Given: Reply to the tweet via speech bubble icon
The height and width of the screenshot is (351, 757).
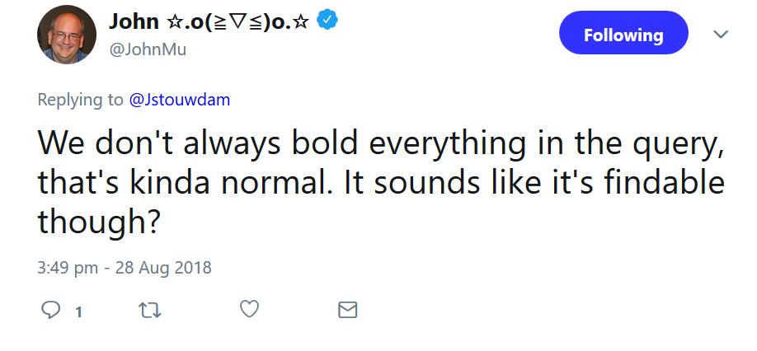Looking at the screenshot, I should (51, 310).
